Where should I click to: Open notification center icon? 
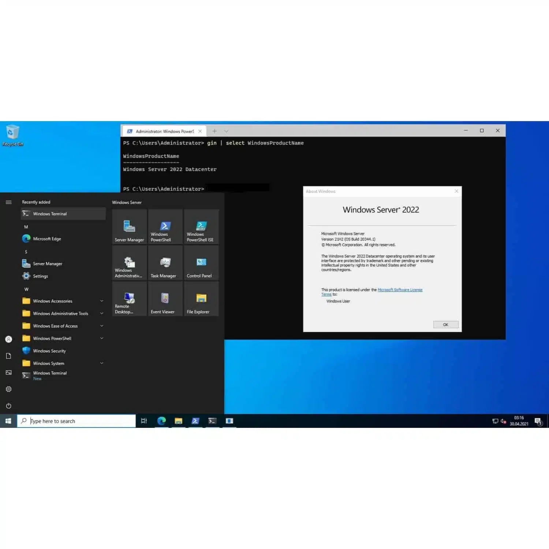pos(538,421)
